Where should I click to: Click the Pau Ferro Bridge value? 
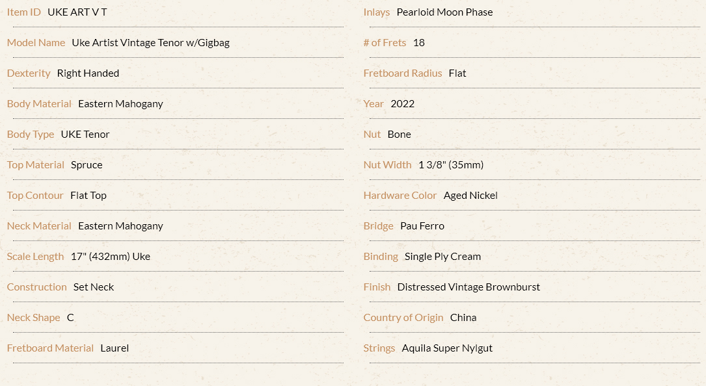coord(422,226)
